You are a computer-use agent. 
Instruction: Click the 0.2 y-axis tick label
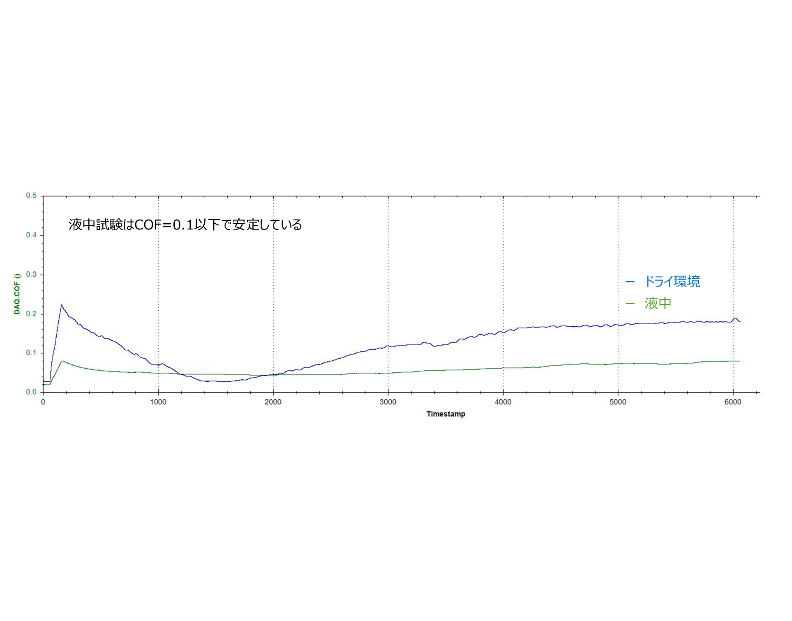click(31, 314)
